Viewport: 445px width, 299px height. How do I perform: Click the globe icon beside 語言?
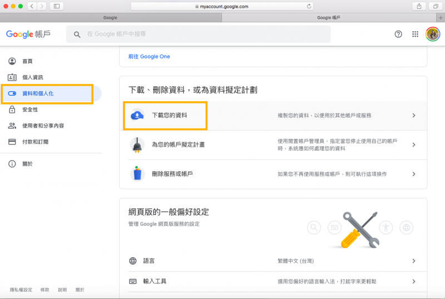(133, 261)
